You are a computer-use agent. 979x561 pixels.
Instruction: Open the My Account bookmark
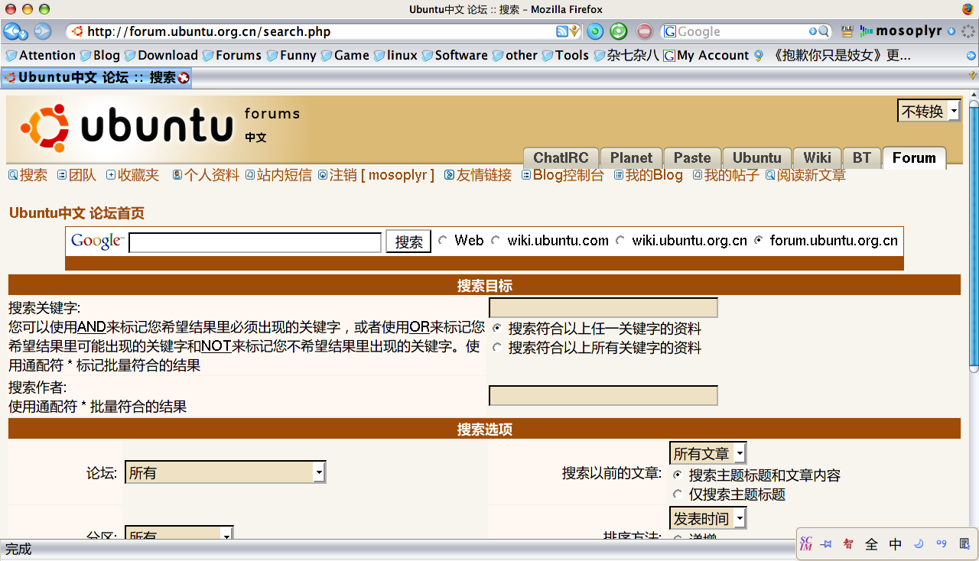(x=706, y=55)
